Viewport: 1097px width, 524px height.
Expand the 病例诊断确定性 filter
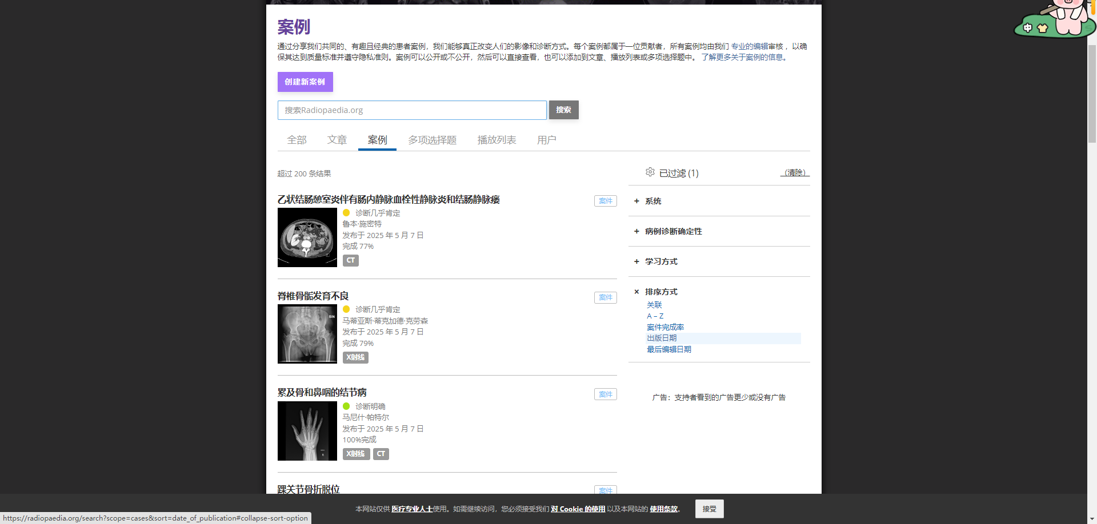(673, 231)
